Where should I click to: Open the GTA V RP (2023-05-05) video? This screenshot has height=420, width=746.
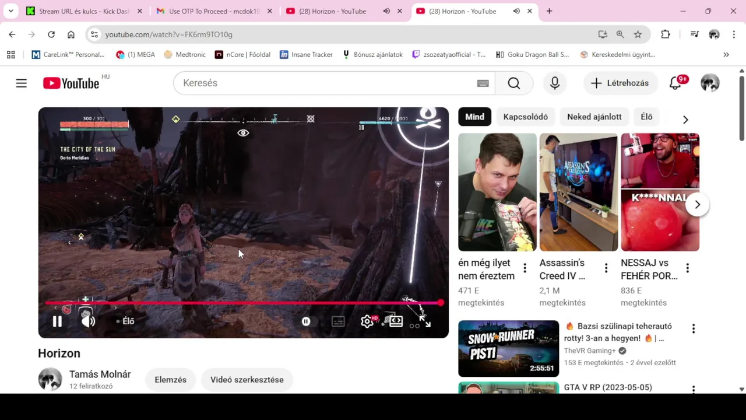pyautogui.click(x=608, y=387)
